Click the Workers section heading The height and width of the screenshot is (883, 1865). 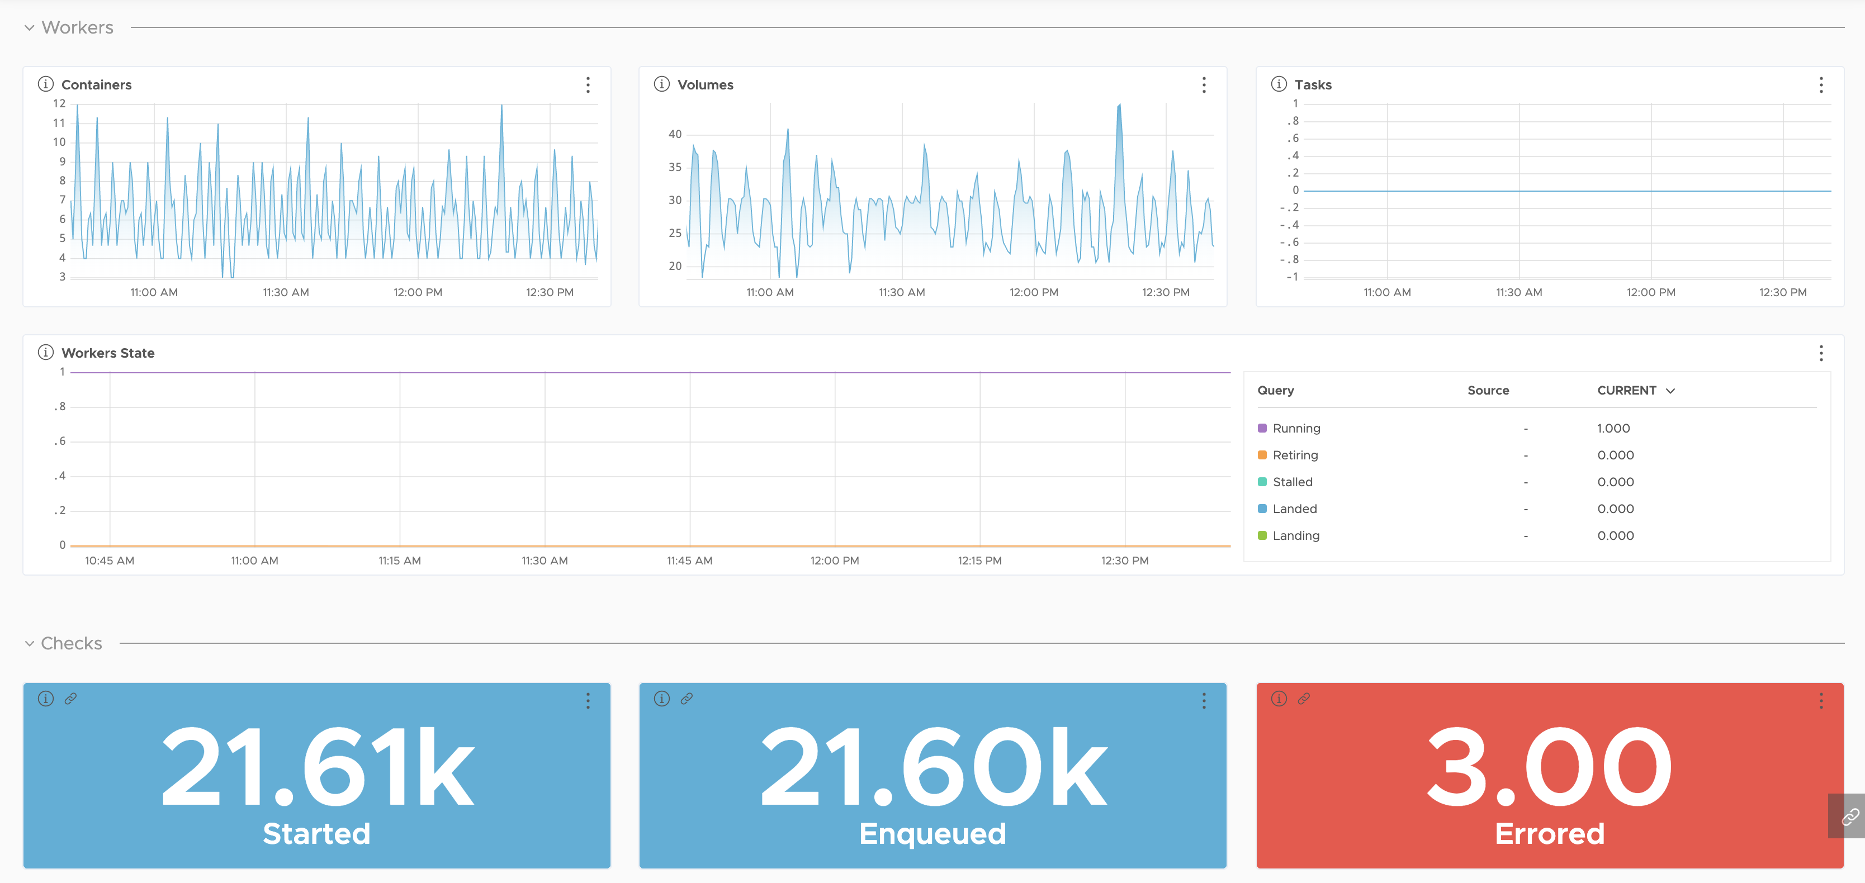tap(78, 27)
